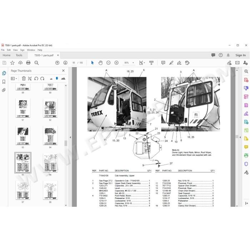Open Comment tool in right pane
The height and width of the screenshot is (250, 250).
click(x=246, y=147)
